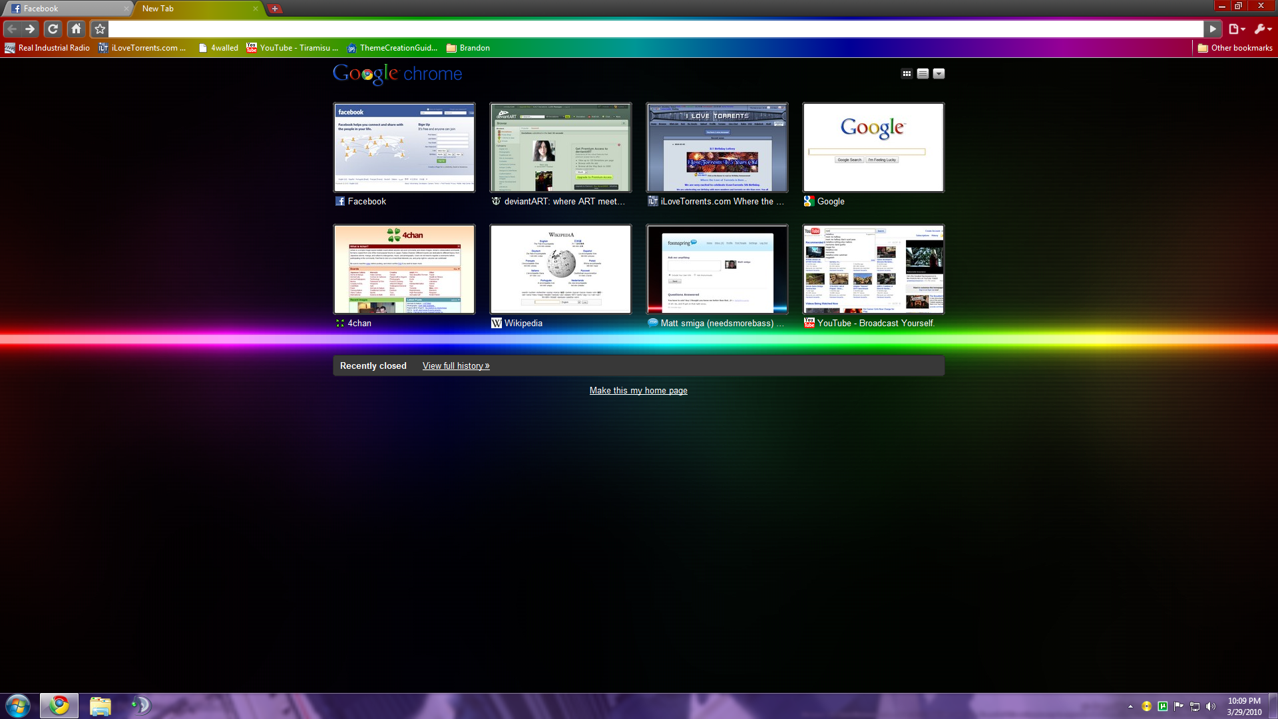Open the iLoveTorrents.com bookmark
This screenshot has height=719, width=1278.
[x=142, y=48]
